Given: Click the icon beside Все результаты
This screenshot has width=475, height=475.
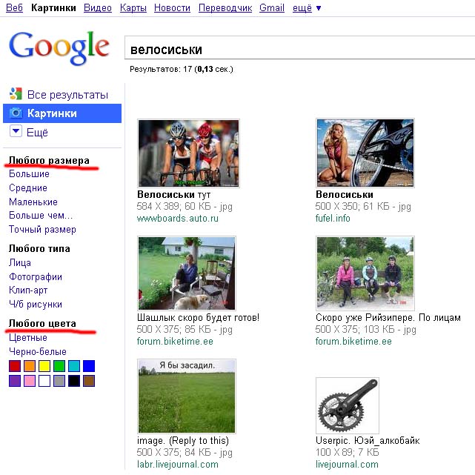Looking at the screenshot, I should coord(16,94).
